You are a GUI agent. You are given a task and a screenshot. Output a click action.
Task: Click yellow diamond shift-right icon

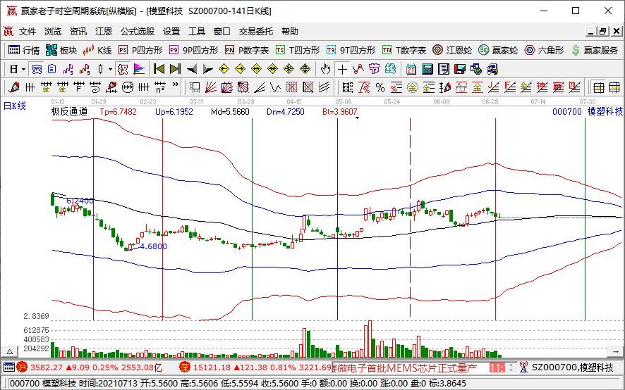click(x=240, y=69)
